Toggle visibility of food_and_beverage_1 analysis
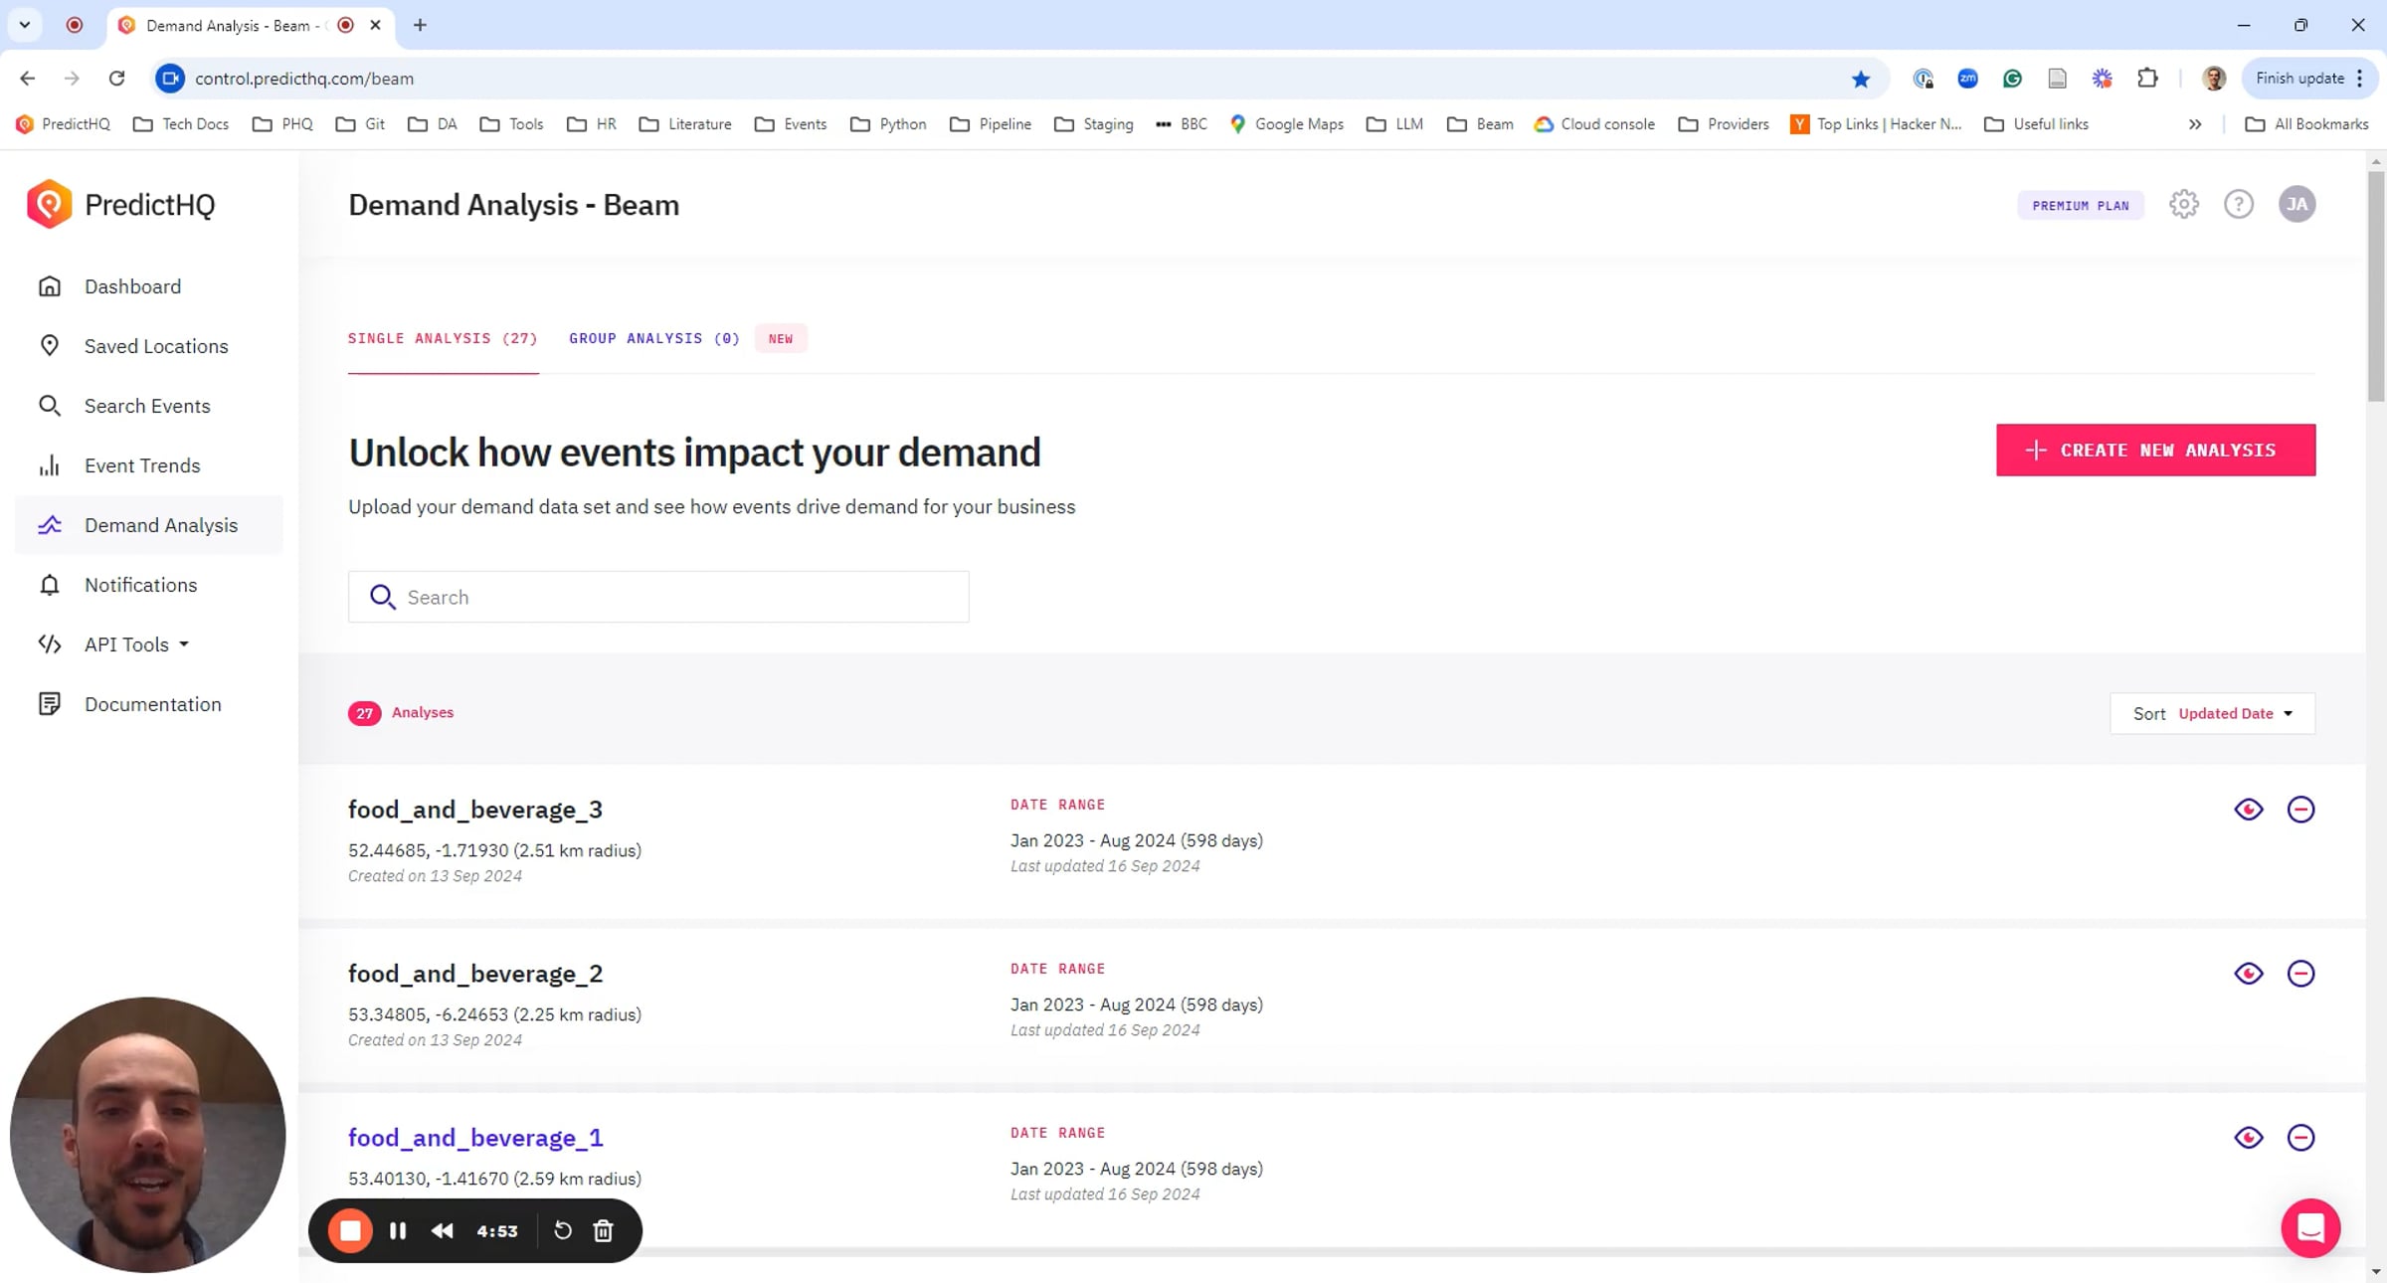The width and height of the screenshot is (2387, 1283). 2249,1138
